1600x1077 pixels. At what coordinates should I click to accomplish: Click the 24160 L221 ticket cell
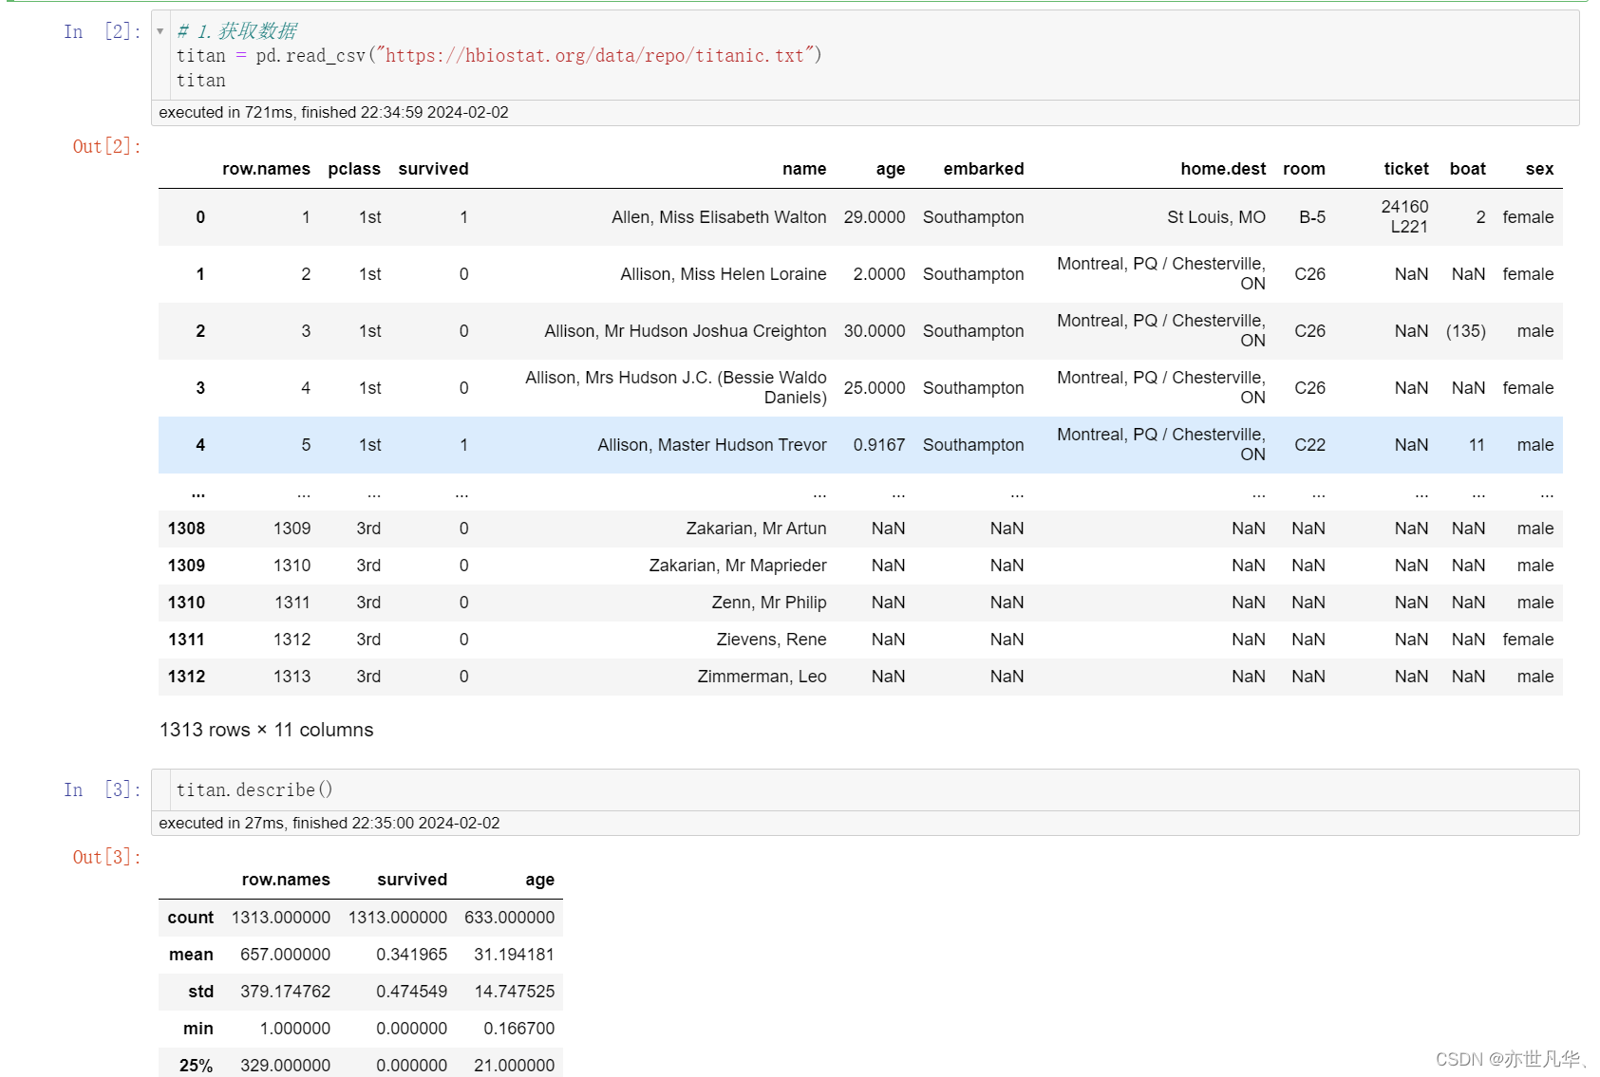click(x=1404, y=216)
